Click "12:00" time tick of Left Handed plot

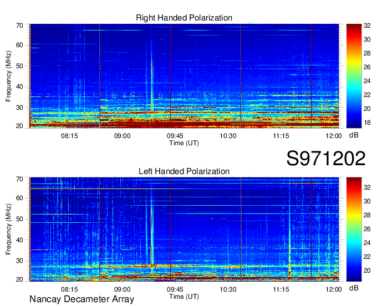point(334,289)
